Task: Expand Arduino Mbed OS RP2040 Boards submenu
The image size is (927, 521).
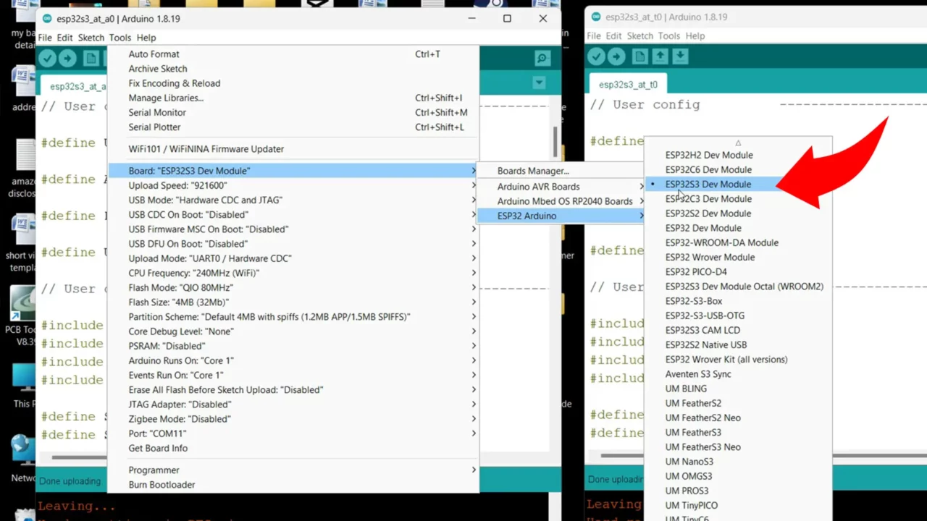Action: click(561, 201)
